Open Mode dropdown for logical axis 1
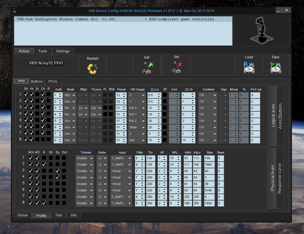 (70, 95)
